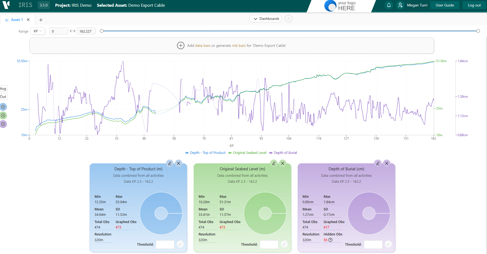Toggle Original Seabed Level legend series

[247, 153]
